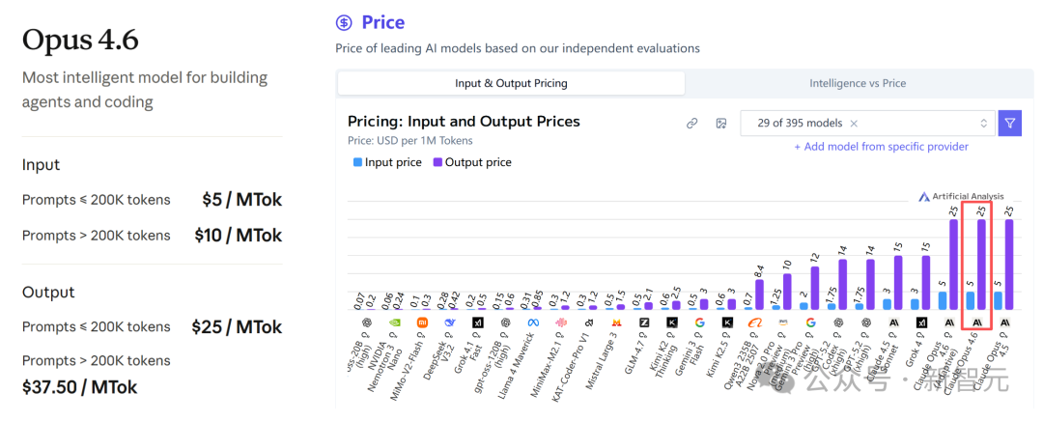1043x421 pixels.
Task: Click 'Add model from specific provider' link
Action: click(881, 147)
